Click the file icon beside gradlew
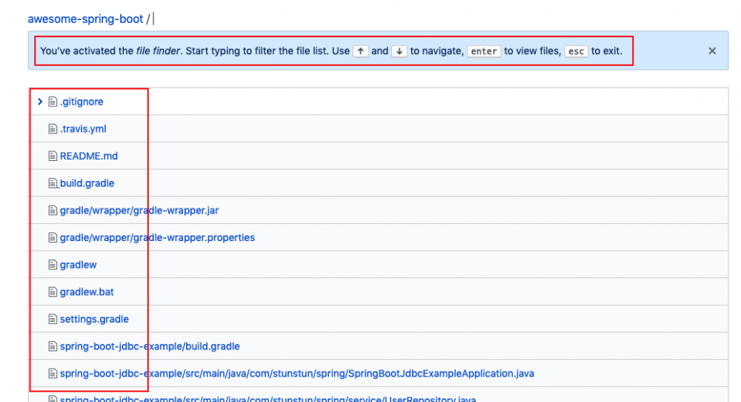This screenshot has height=402, width=741. 53,265
